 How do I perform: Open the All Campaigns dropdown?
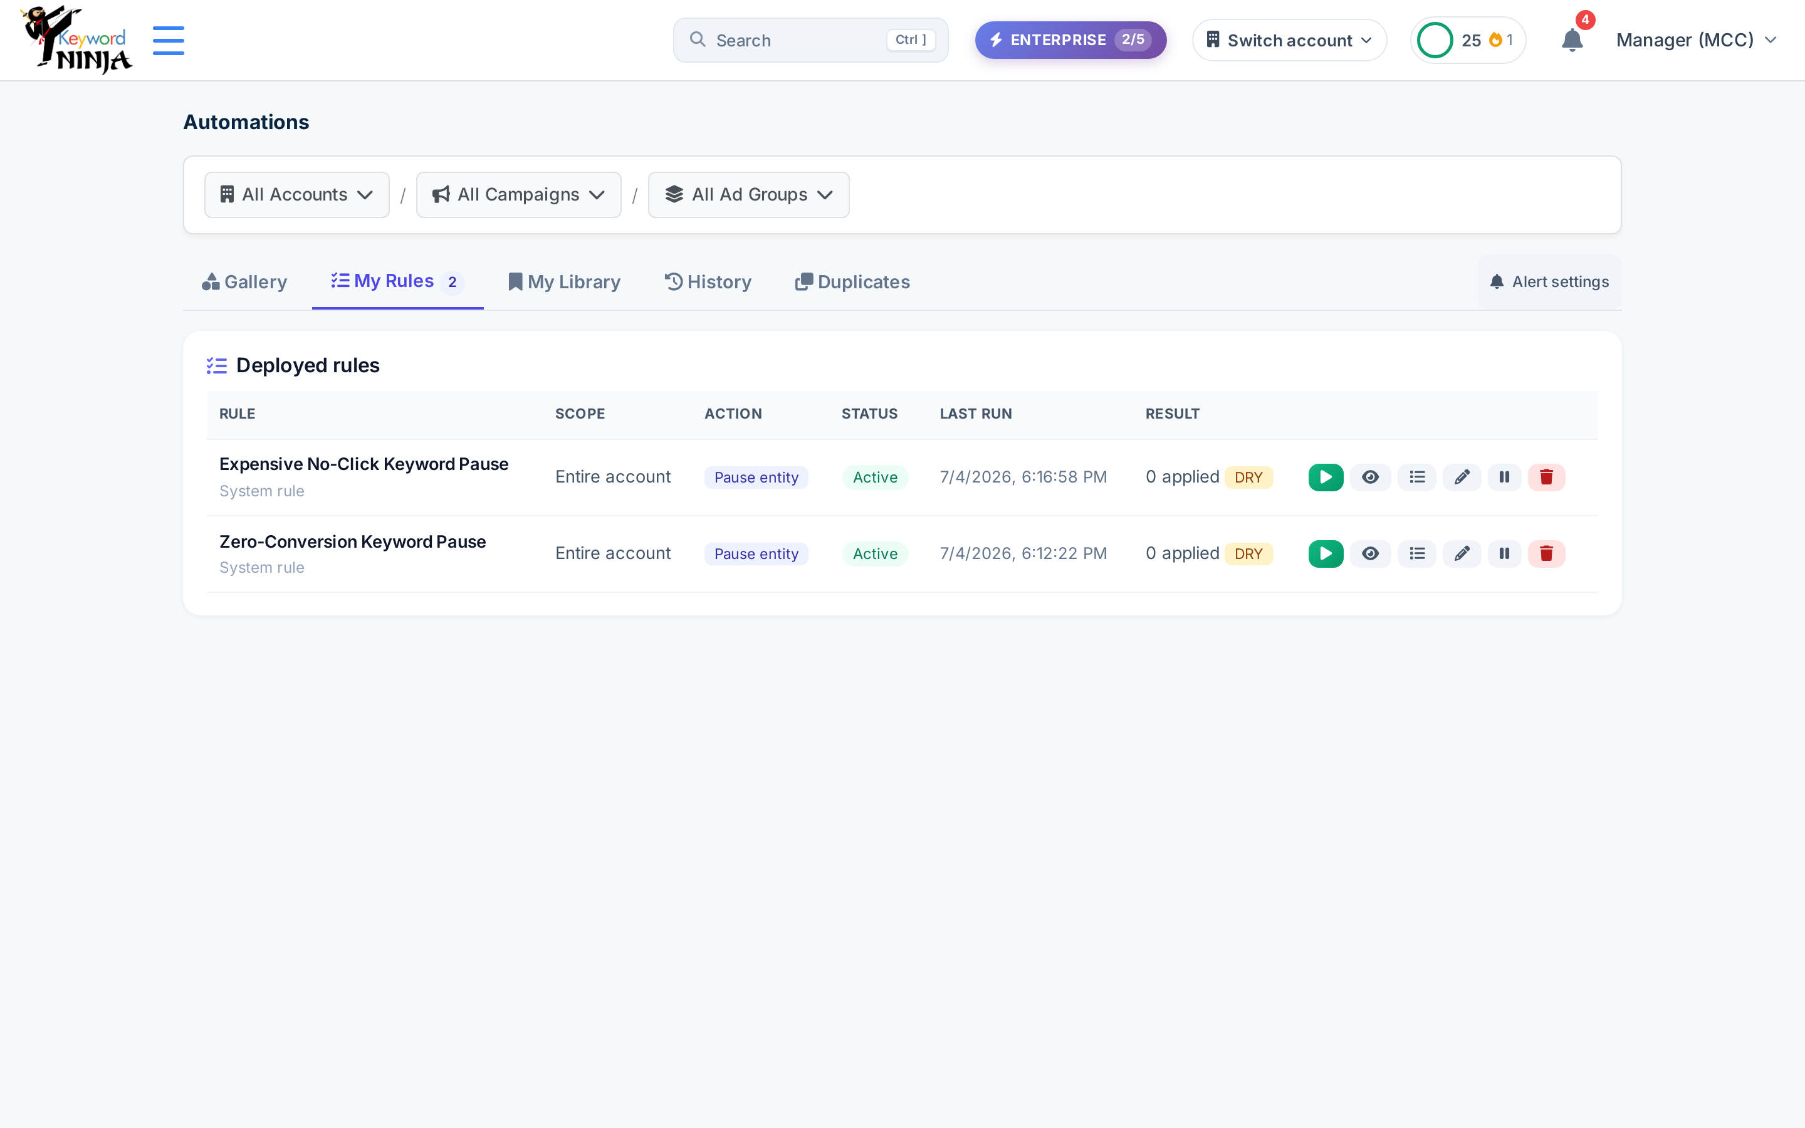[x=518, y=195]
